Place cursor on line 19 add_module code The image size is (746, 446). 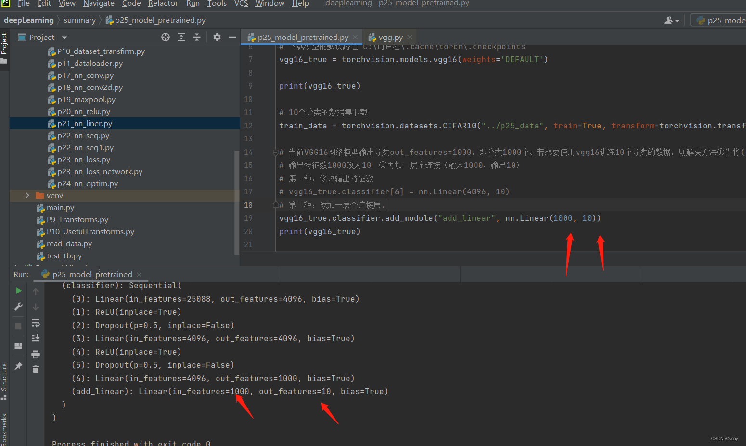[x=440, y=218]
